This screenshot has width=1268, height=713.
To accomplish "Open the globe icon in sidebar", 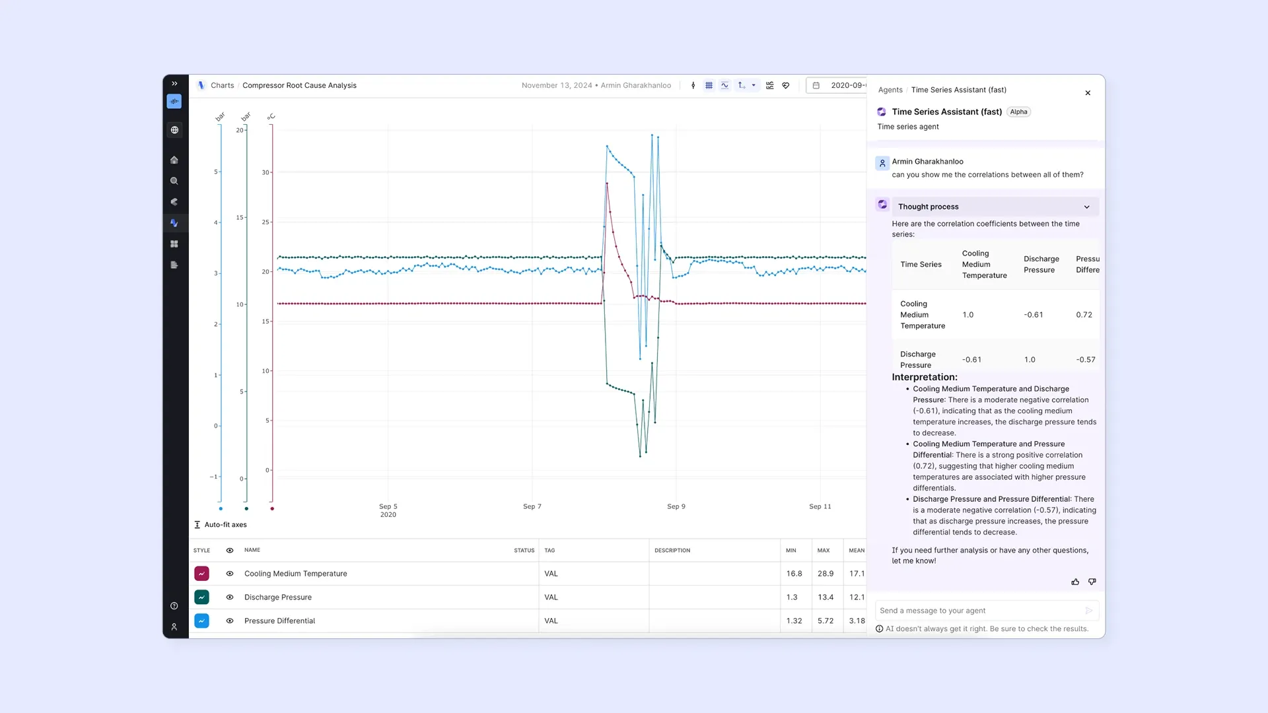I will [174, 130].
